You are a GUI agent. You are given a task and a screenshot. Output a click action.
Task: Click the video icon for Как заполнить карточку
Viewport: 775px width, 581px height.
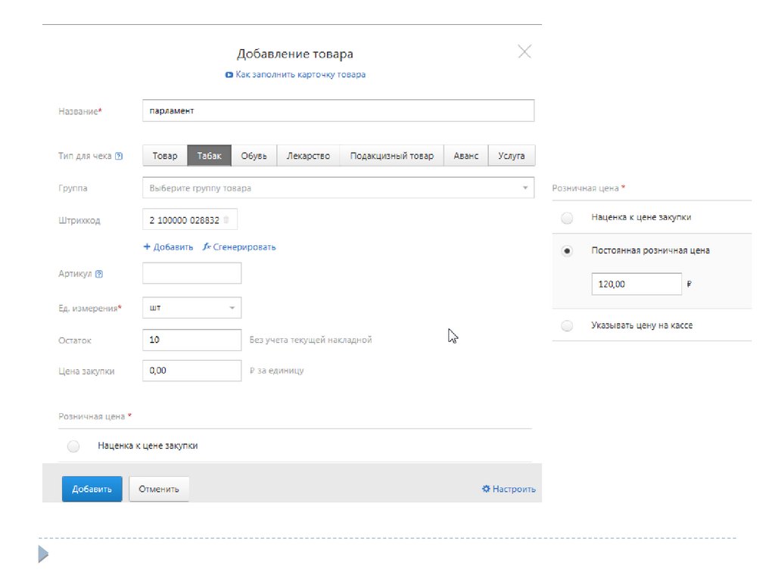229,75
